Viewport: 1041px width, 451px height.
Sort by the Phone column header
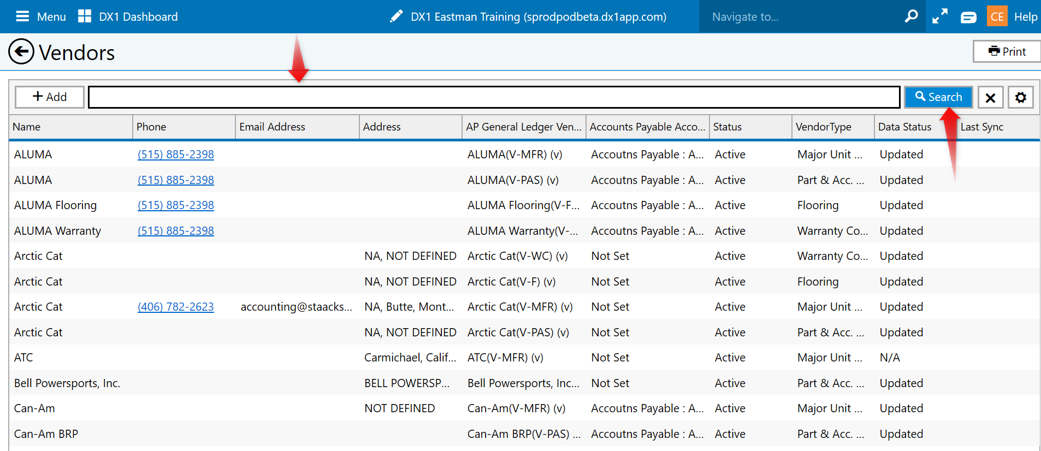(x=184, y=127)
